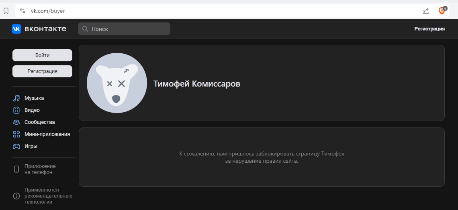458x210 pixels.
Task: Select the Видео icon in sidebar
Action: [x=16, y=110]
